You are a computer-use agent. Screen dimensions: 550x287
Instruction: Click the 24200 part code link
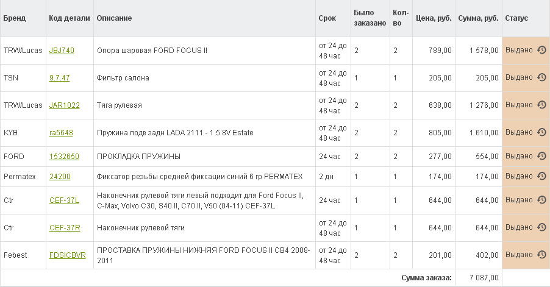point(59,177)
